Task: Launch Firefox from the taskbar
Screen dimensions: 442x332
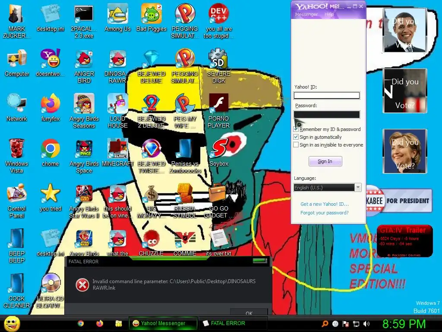Action: (x=100, y=323)
